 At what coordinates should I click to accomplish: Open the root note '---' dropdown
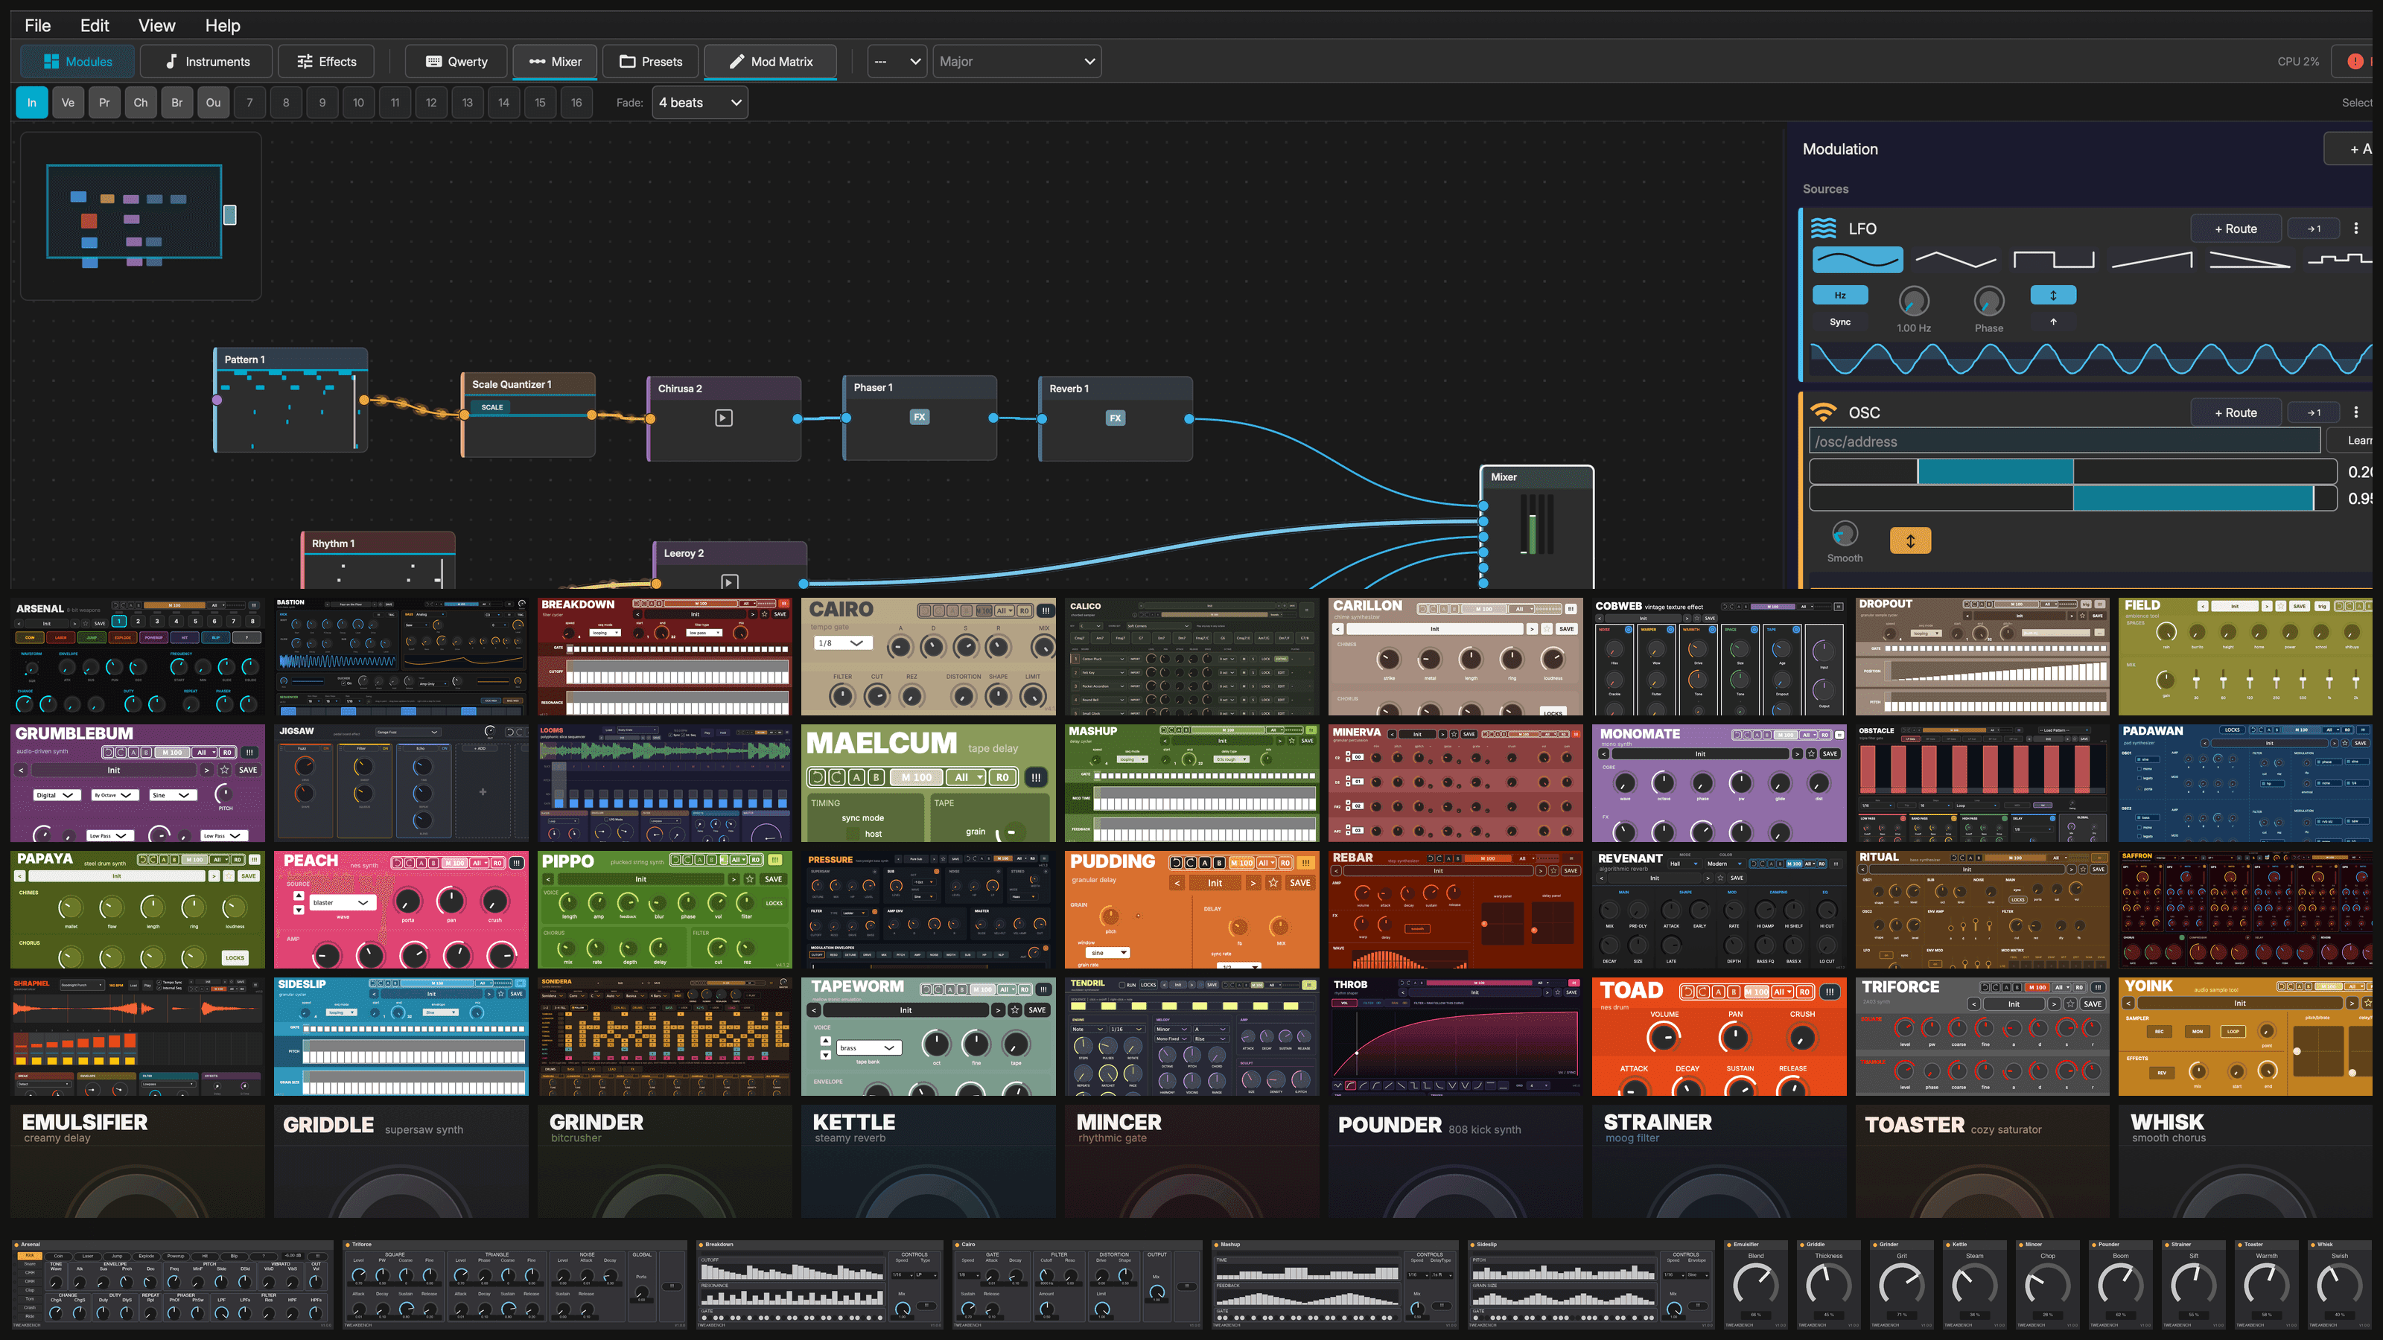tap(897, 62)
